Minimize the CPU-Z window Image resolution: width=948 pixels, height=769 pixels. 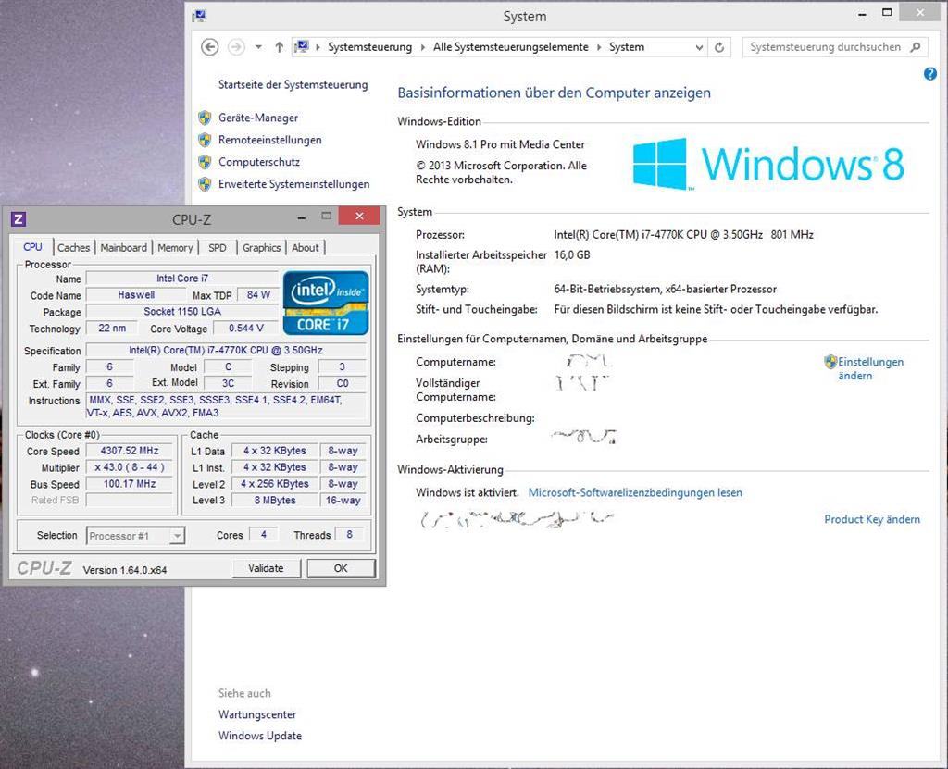(x=301, y=217)
